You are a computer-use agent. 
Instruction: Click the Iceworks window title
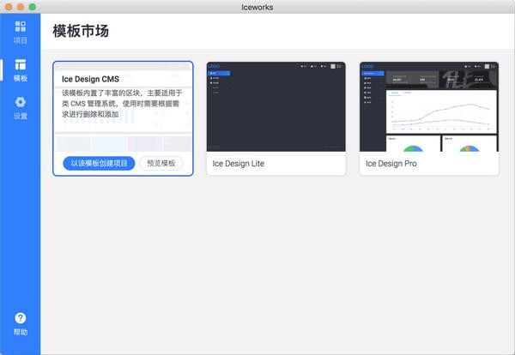click(x=257, y=7)
